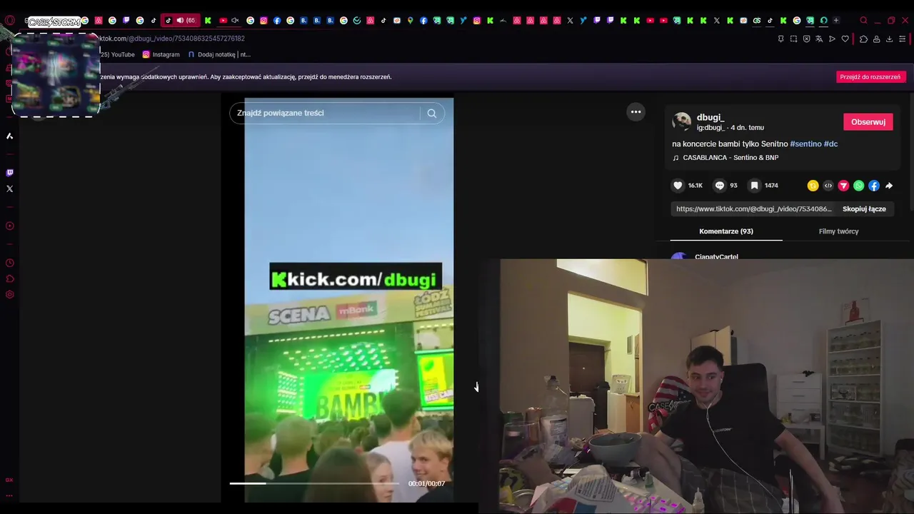This screenshot has width=914, height=514.
Task: Switch to the Komentarze (93) tab
Action: pyautogui.click(x=726, y=231)
